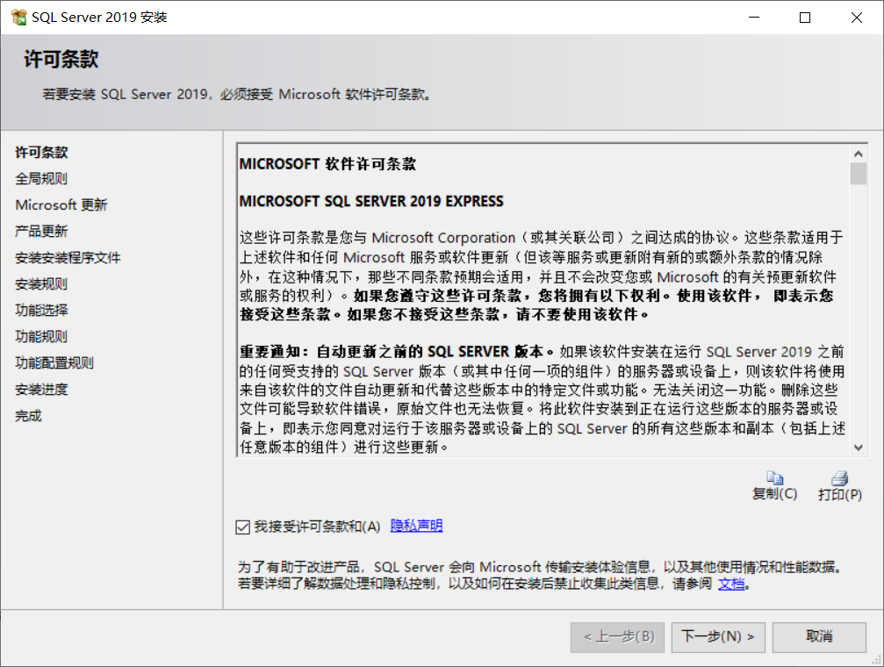Select the 功能配置规则 step

point(54,363)
